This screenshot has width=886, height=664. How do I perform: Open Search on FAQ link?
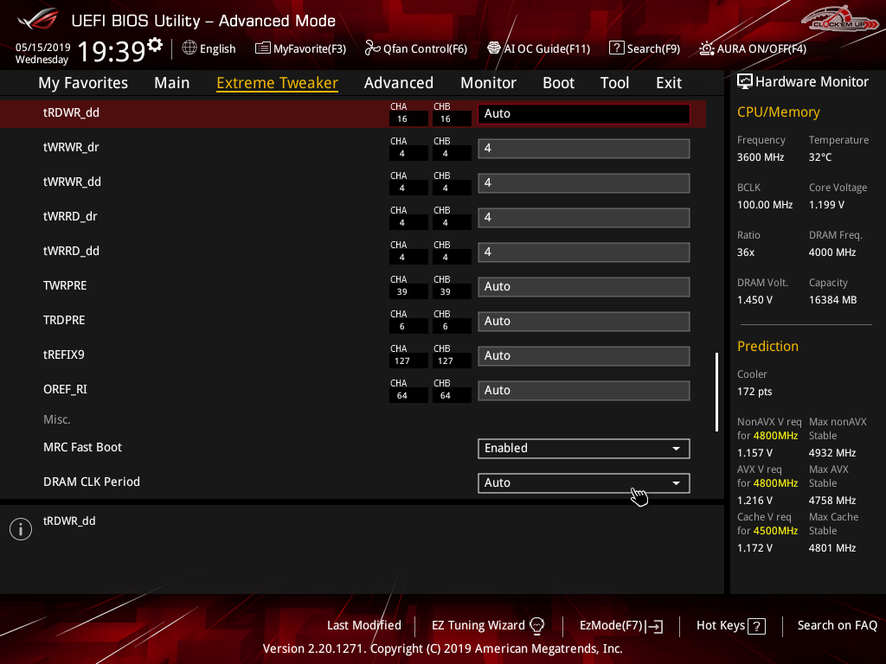tap(837, 625)
